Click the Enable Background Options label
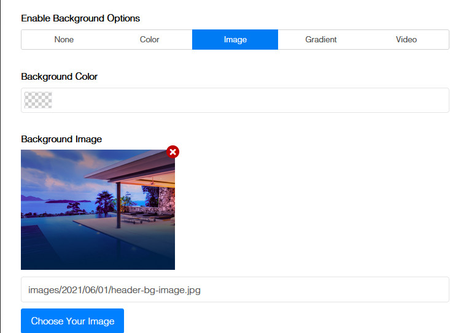The width and height of the screenshot is (450, 333). point(80,18)
